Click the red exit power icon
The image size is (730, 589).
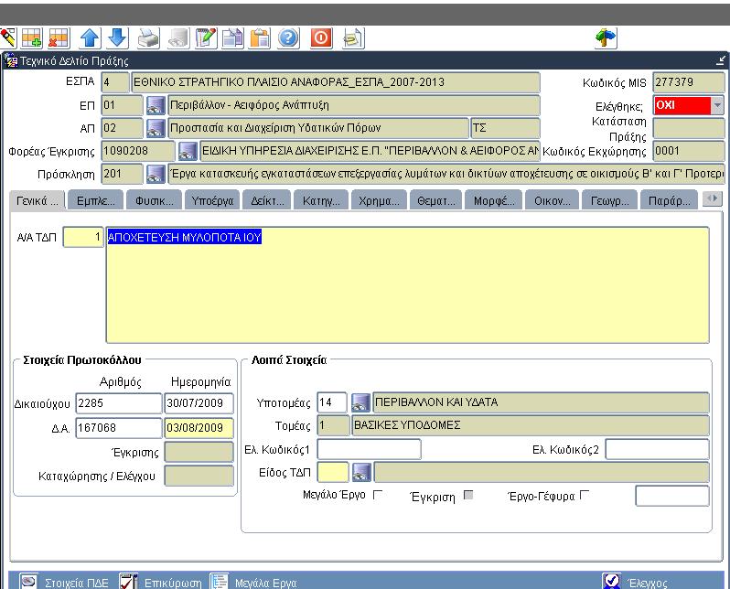321,37
